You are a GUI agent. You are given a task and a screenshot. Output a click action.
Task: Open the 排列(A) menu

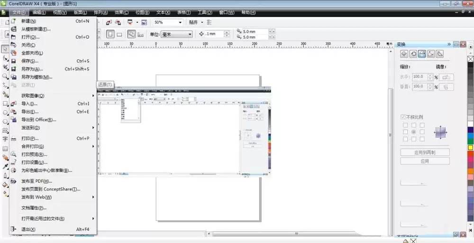click(x=100, y=12)
